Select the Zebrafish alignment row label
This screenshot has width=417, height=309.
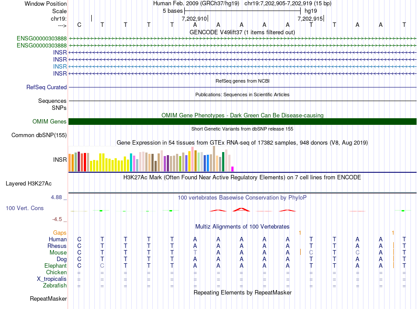pyautogui.click(x=55, y=285)
